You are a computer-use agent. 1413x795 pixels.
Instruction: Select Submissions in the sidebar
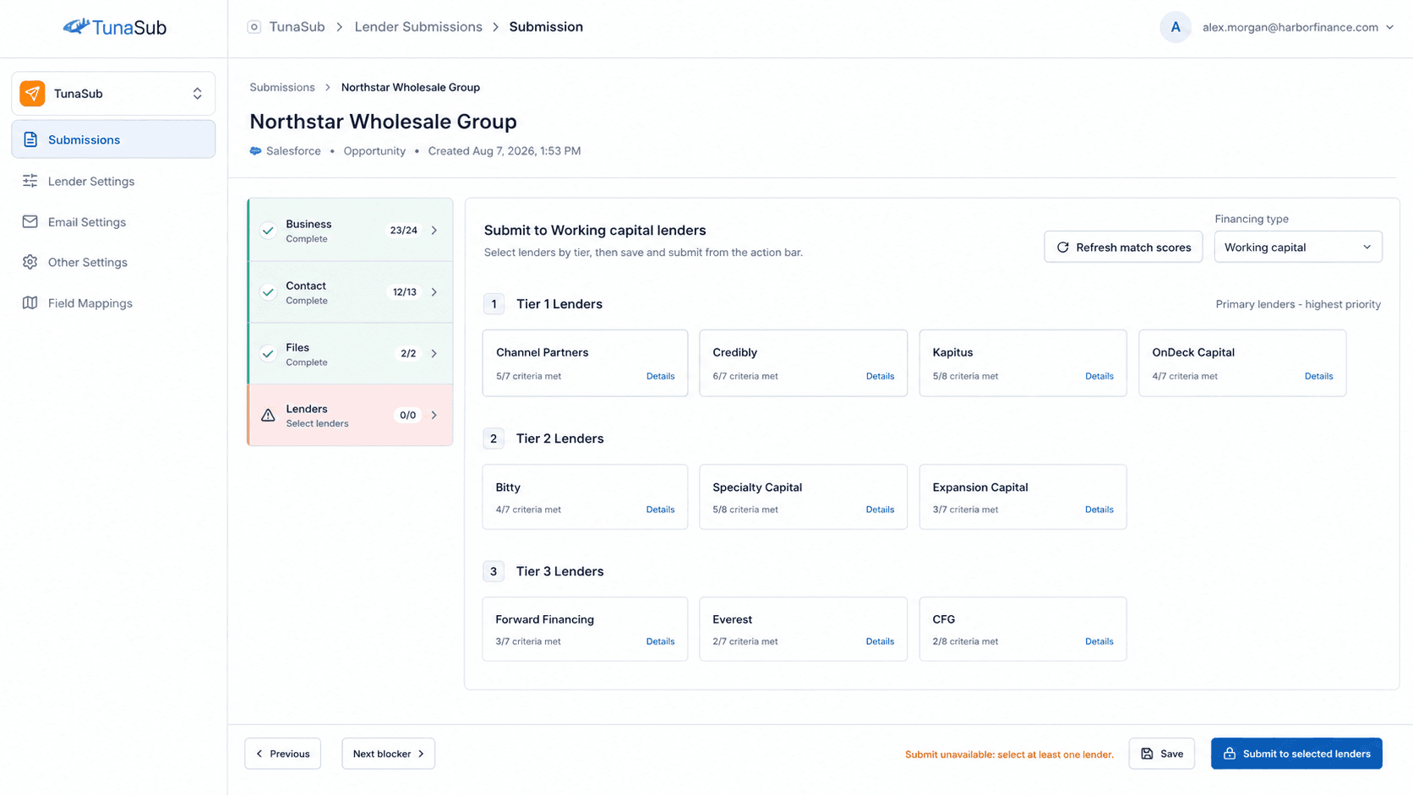coord(113,139)
